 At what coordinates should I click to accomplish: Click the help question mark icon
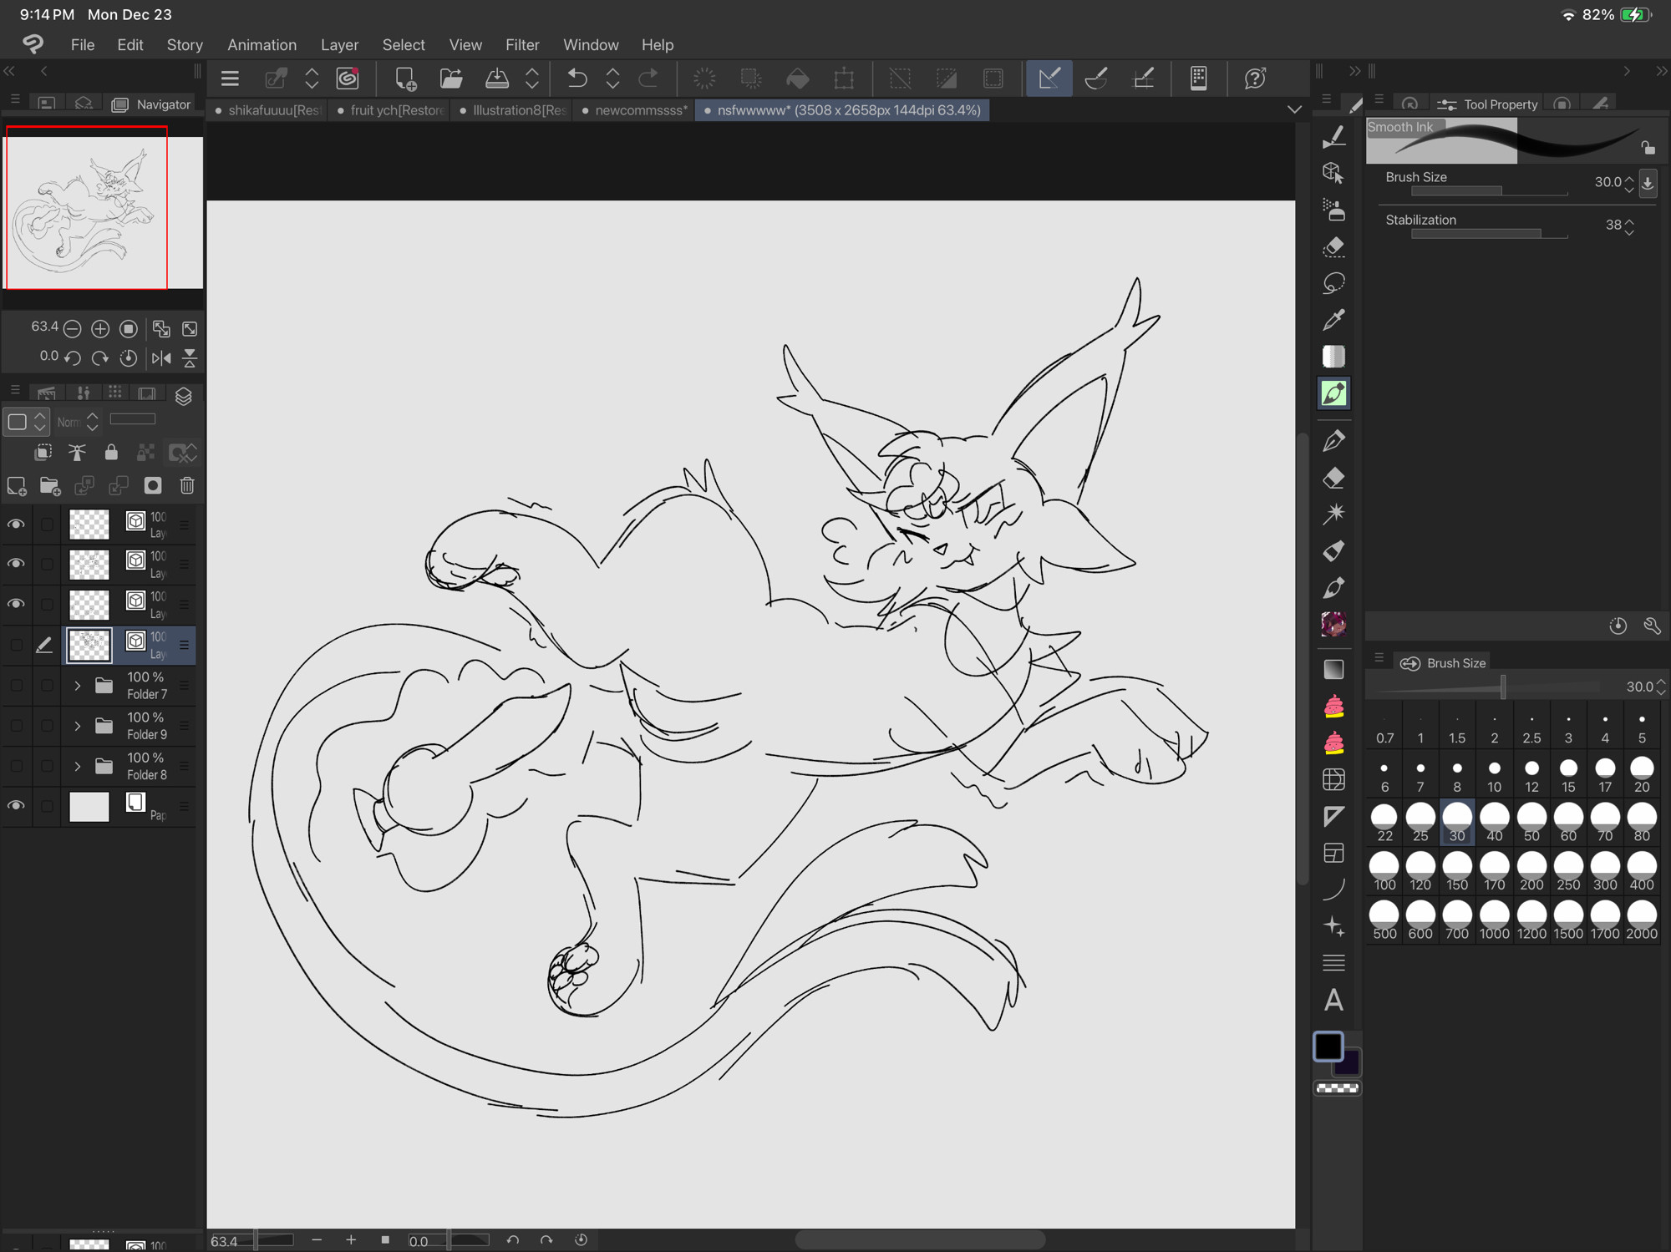click(x=1255, y=79)
